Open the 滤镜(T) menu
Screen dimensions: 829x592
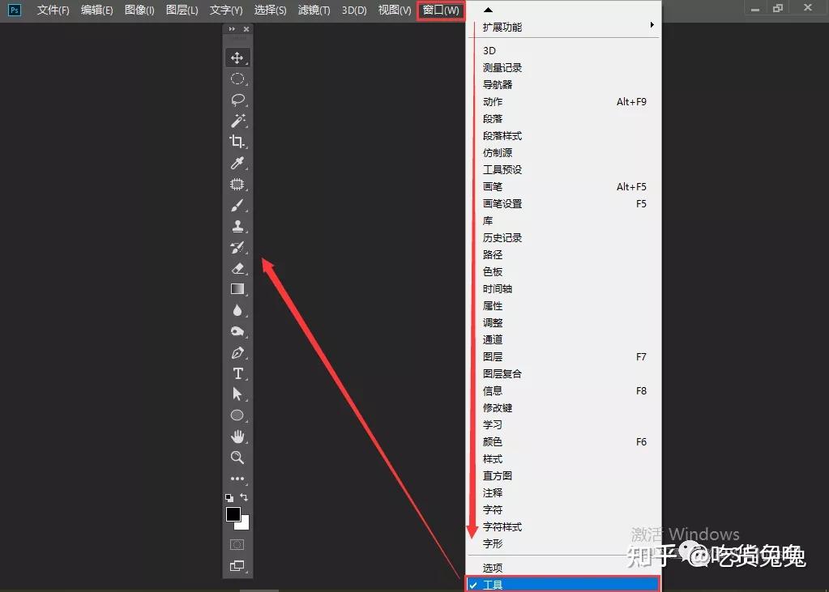(314, 11)
